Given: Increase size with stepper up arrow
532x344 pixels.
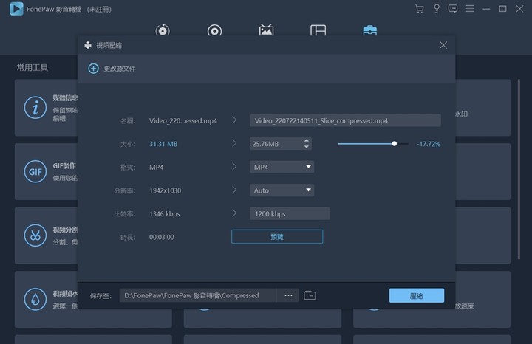Looking at the screenshot, I should pyautogui.click(x=307, y=140).
